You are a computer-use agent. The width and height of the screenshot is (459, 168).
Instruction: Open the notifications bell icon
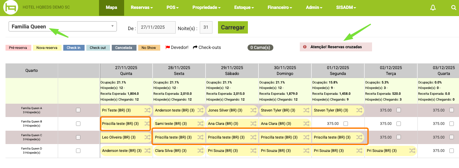pos(433,8)
